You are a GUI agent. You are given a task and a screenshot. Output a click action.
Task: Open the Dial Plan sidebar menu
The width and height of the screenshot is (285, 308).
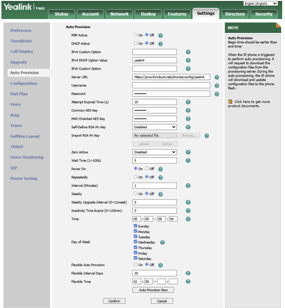[19, 94]
